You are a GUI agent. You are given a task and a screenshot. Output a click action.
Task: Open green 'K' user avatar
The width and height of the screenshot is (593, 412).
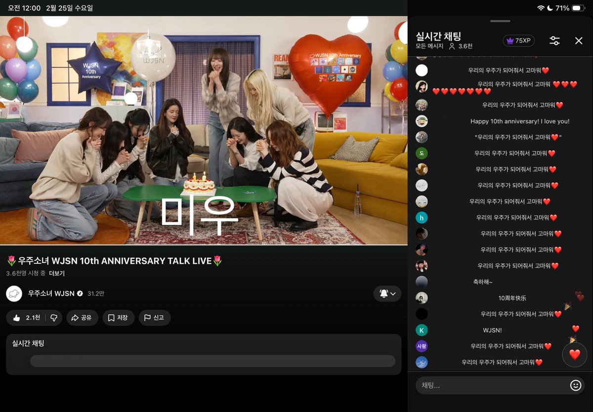422,330
